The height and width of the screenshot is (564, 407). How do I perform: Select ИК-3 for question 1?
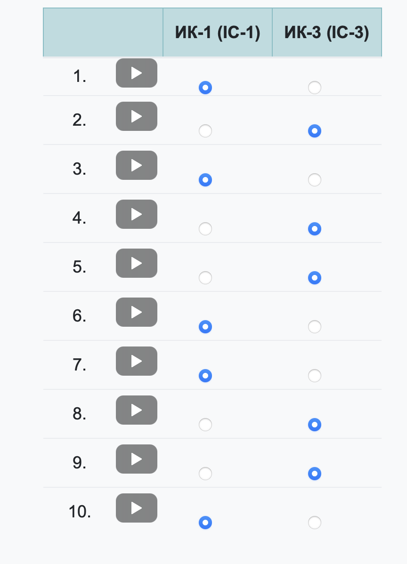[x=315, y=88]
